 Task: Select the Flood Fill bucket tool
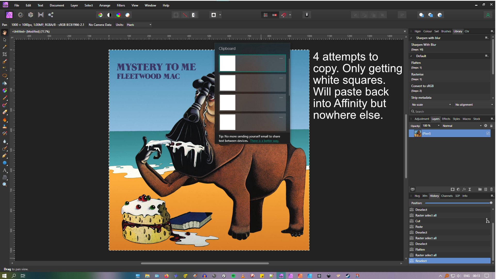coord(5,83)
